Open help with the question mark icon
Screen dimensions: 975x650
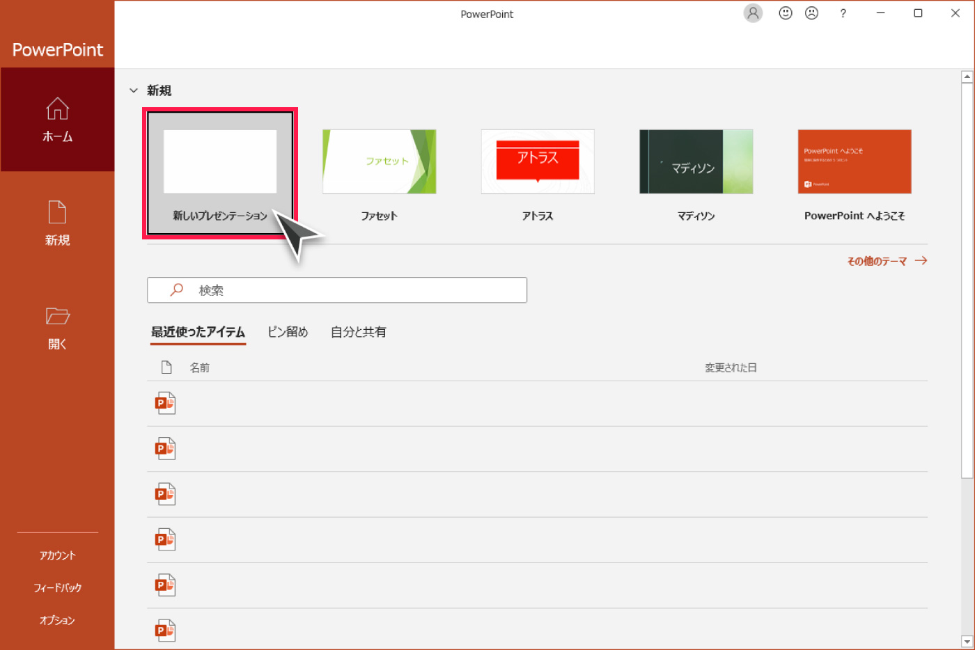[x=843, y=13]
